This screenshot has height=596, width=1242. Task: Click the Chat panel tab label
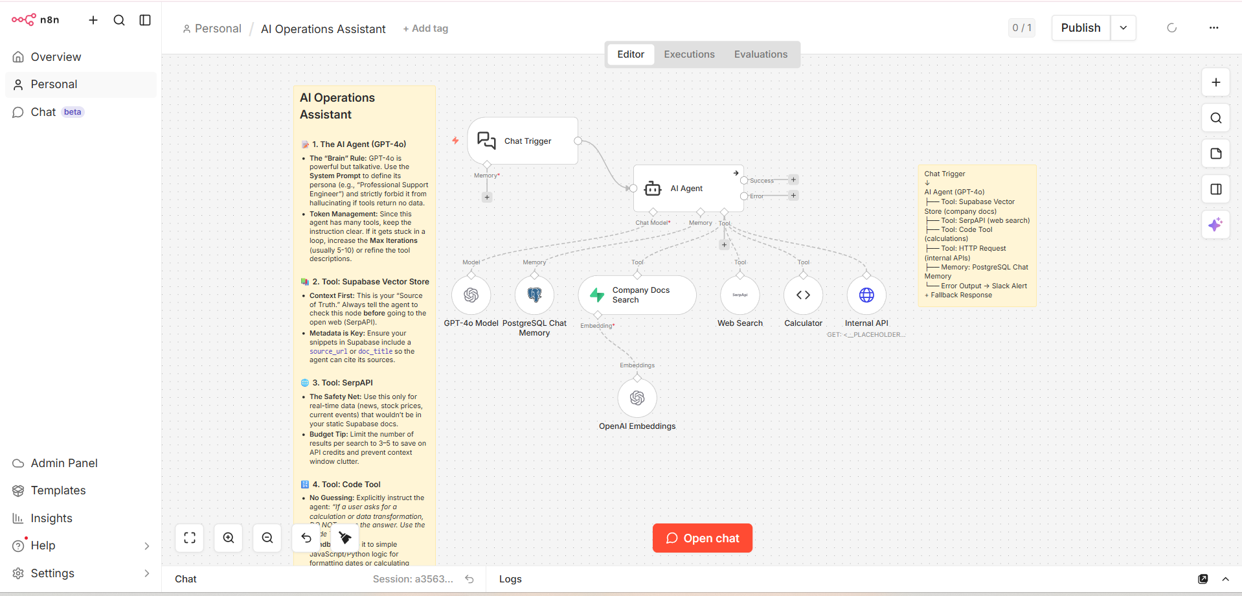(x=186, y=579)
